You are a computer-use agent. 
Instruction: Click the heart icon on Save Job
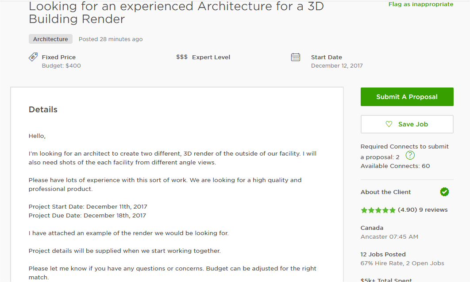pyautogui.click(x=389, y=124)
